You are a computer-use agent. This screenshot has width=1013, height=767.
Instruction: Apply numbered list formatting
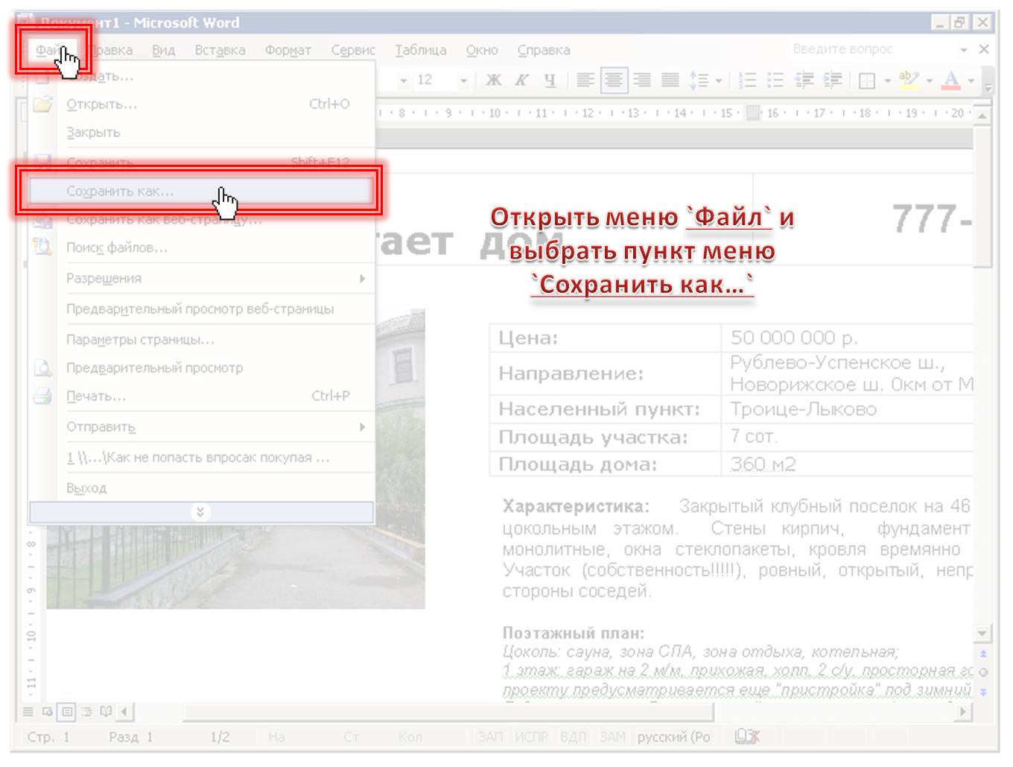(748, 80)
